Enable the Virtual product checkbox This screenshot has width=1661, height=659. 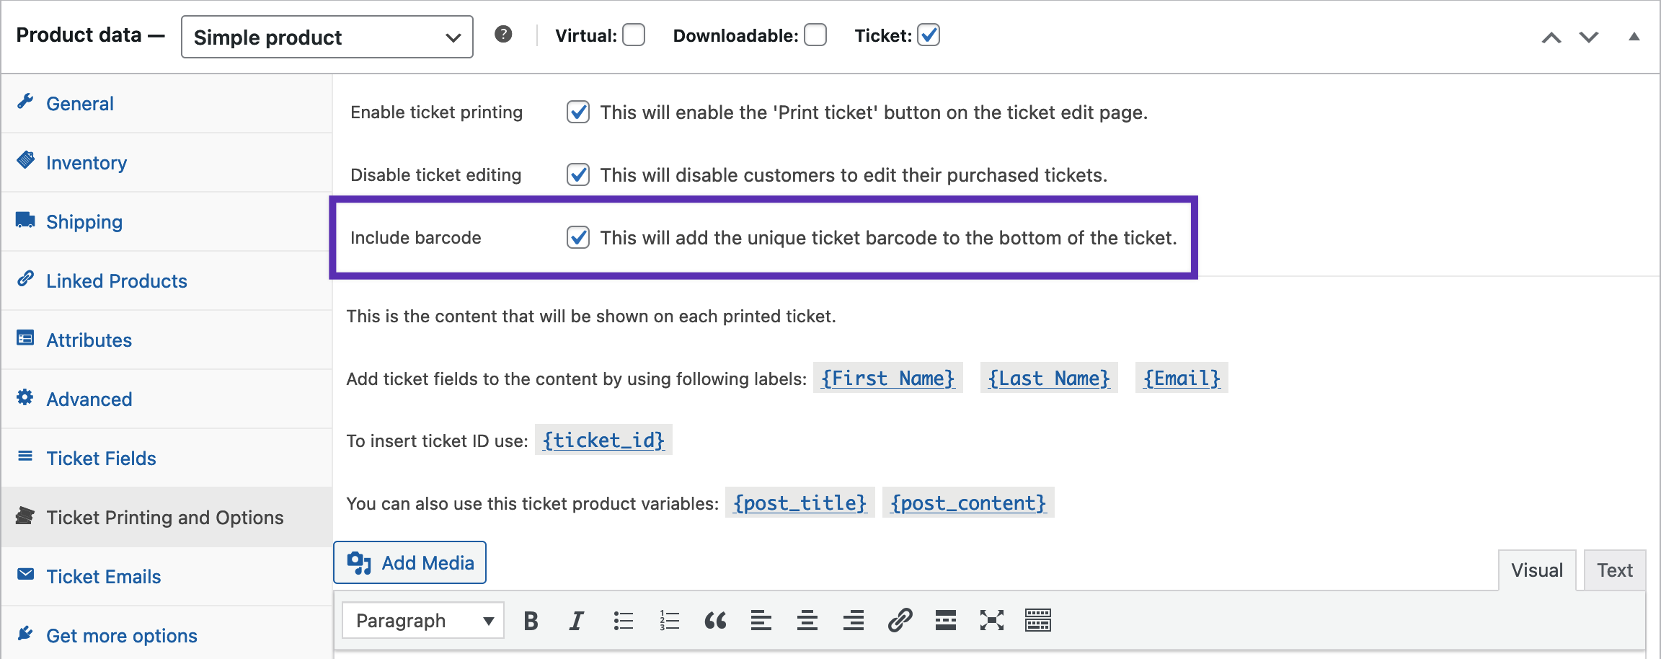(x=633, y=35)
